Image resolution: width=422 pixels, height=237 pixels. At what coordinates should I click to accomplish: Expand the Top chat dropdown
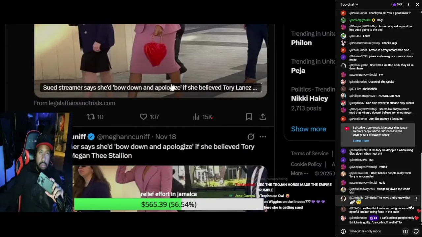[x=349, y=4]
